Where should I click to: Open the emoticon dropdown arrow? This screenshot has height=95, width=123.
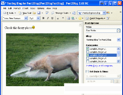pos(83,18)
